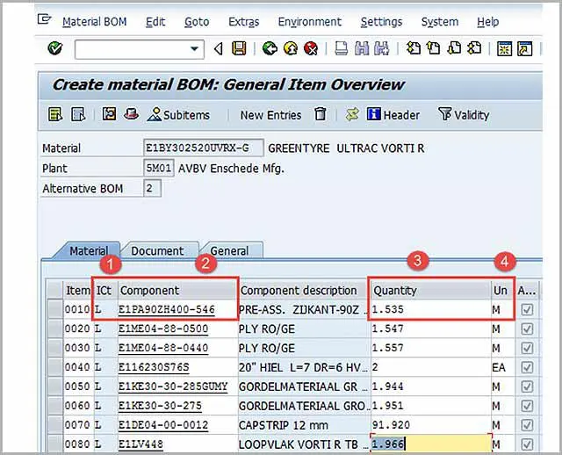Toggle the checkbox in item 0060 row
The height and width of the screenshot is (455, 562).
527,406
